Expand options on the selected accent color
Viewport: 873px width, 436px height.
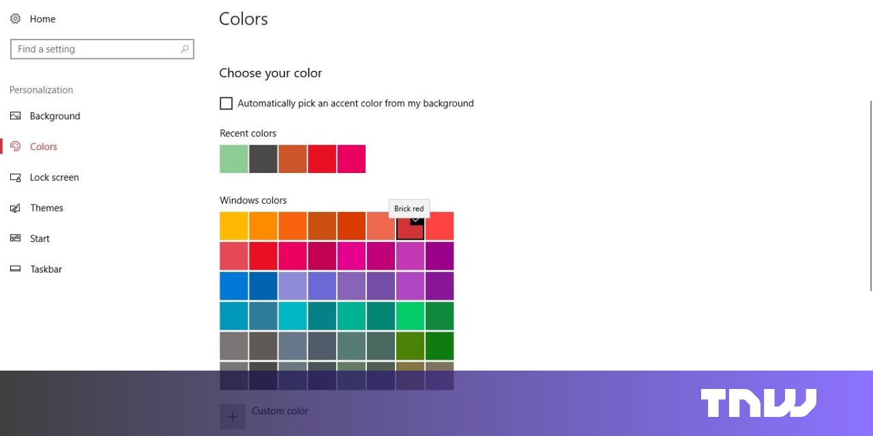[417, 221]
